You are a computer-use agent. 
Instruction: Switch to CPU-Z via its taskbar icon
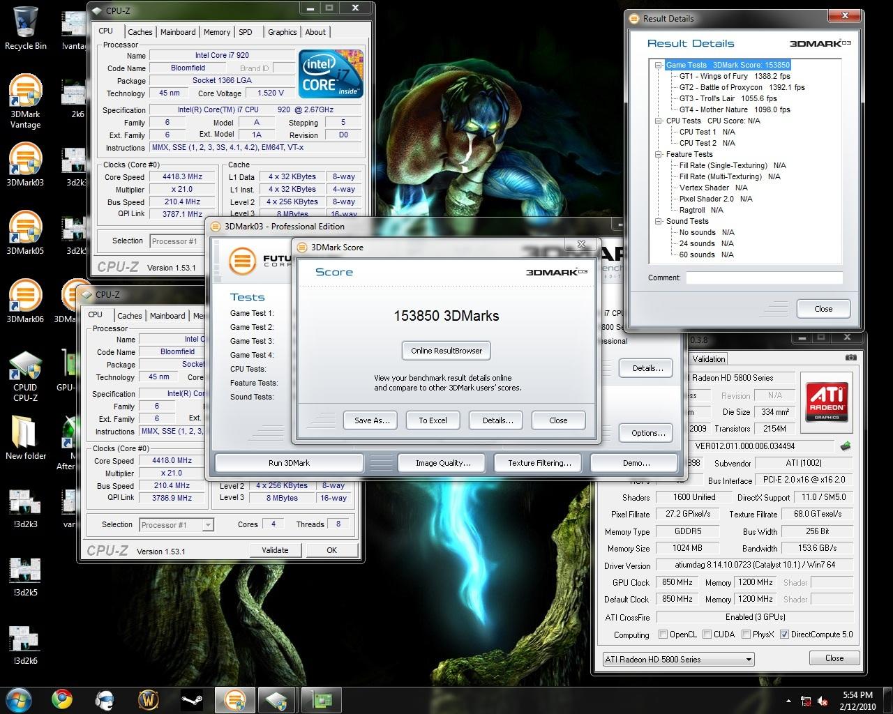[277, 699]
